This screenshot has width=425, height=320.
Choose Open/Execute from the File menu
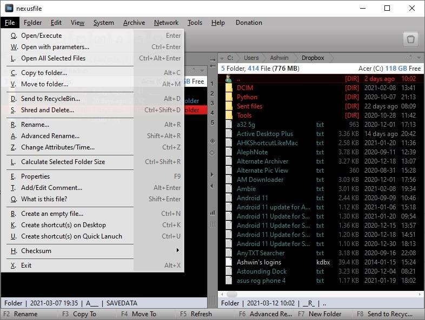click(x=92, y=36)
